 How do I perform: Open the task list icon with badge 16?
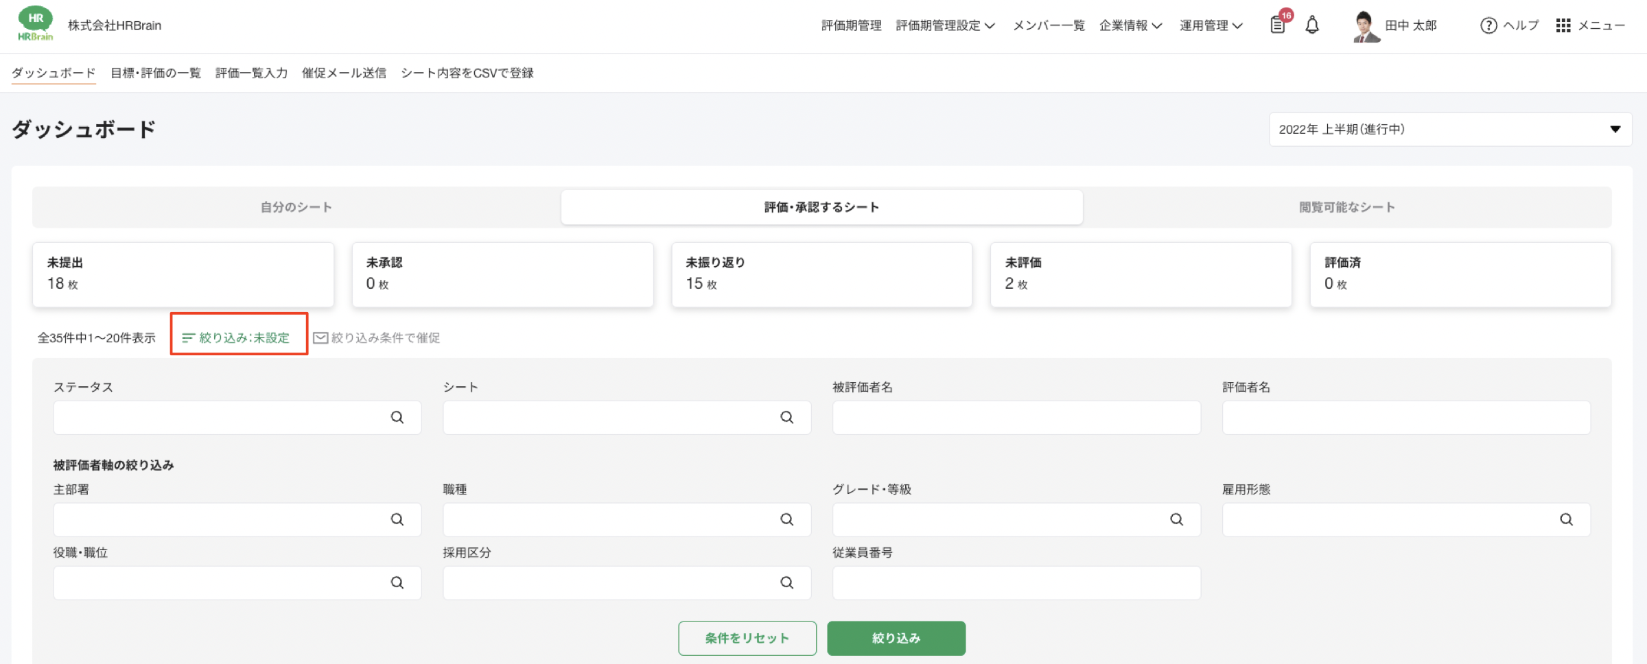1278,25
